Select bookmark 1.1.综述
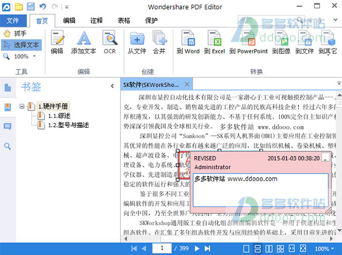The width and height of the screenshot is (342, 255). [x=59, y=116]
